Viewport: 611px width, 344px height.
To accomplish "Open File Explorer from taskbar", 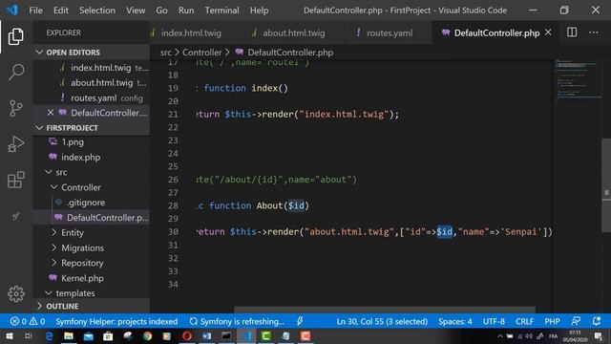I will pos(69,336).
